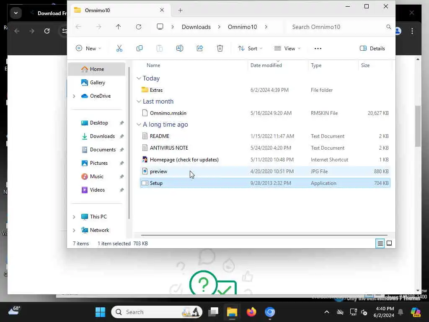This screenshot has height=322, width=429.
Task: Toggle the Details pane
Action: coord(372,49)
